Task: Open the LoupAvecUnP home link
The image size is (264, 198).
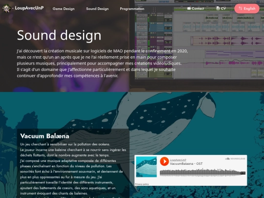Action: [29, 8]
